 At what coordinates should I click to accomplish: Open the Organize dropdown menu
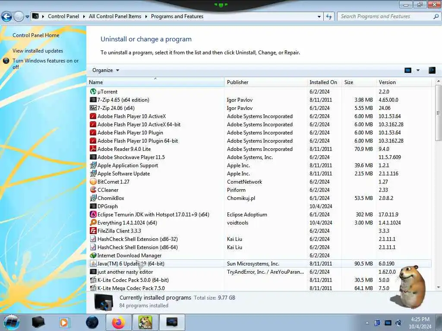coord(106,70)
